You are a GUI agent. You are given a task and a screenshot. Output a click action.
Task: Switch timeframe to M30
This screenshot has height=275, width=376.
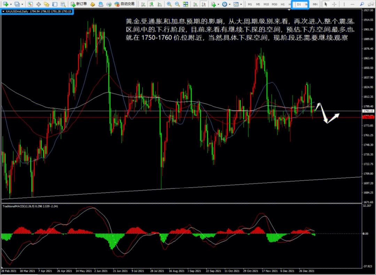coord(275,4)
